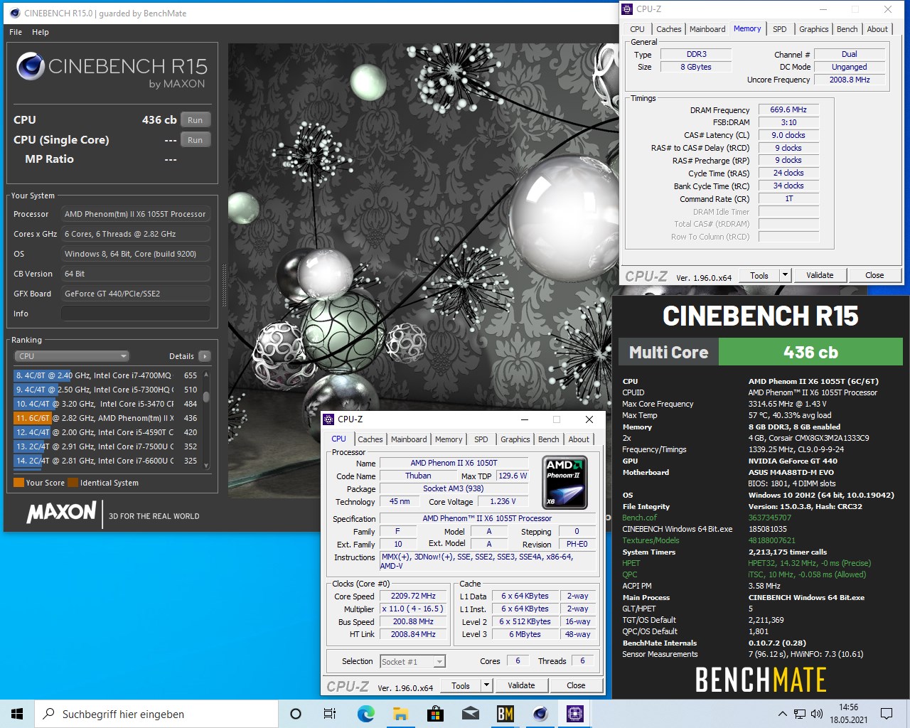
Task: Click Close button in Memory CPU-Z window
Action: 874,276
